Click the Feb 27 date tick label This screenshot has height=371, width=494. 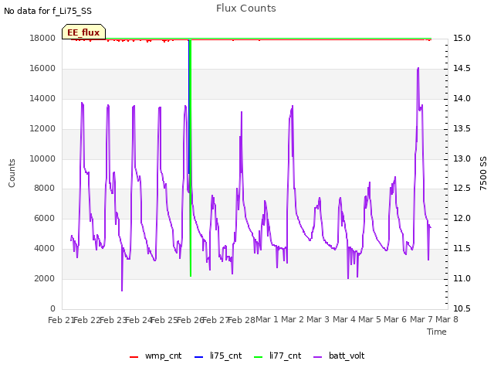click(216, 320)
